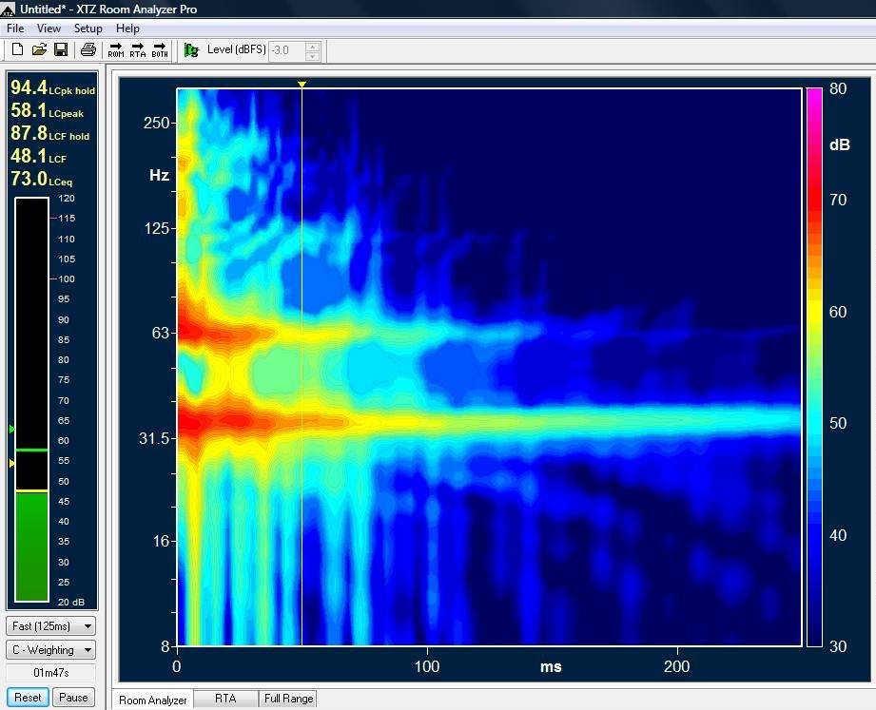Click the 87.8 LCF hold reading
The width and height of the screenshot is (876, 710).
pos(49,133)
